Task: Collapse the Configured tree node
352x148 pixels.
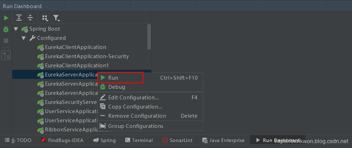Action: tap(24, 38)
